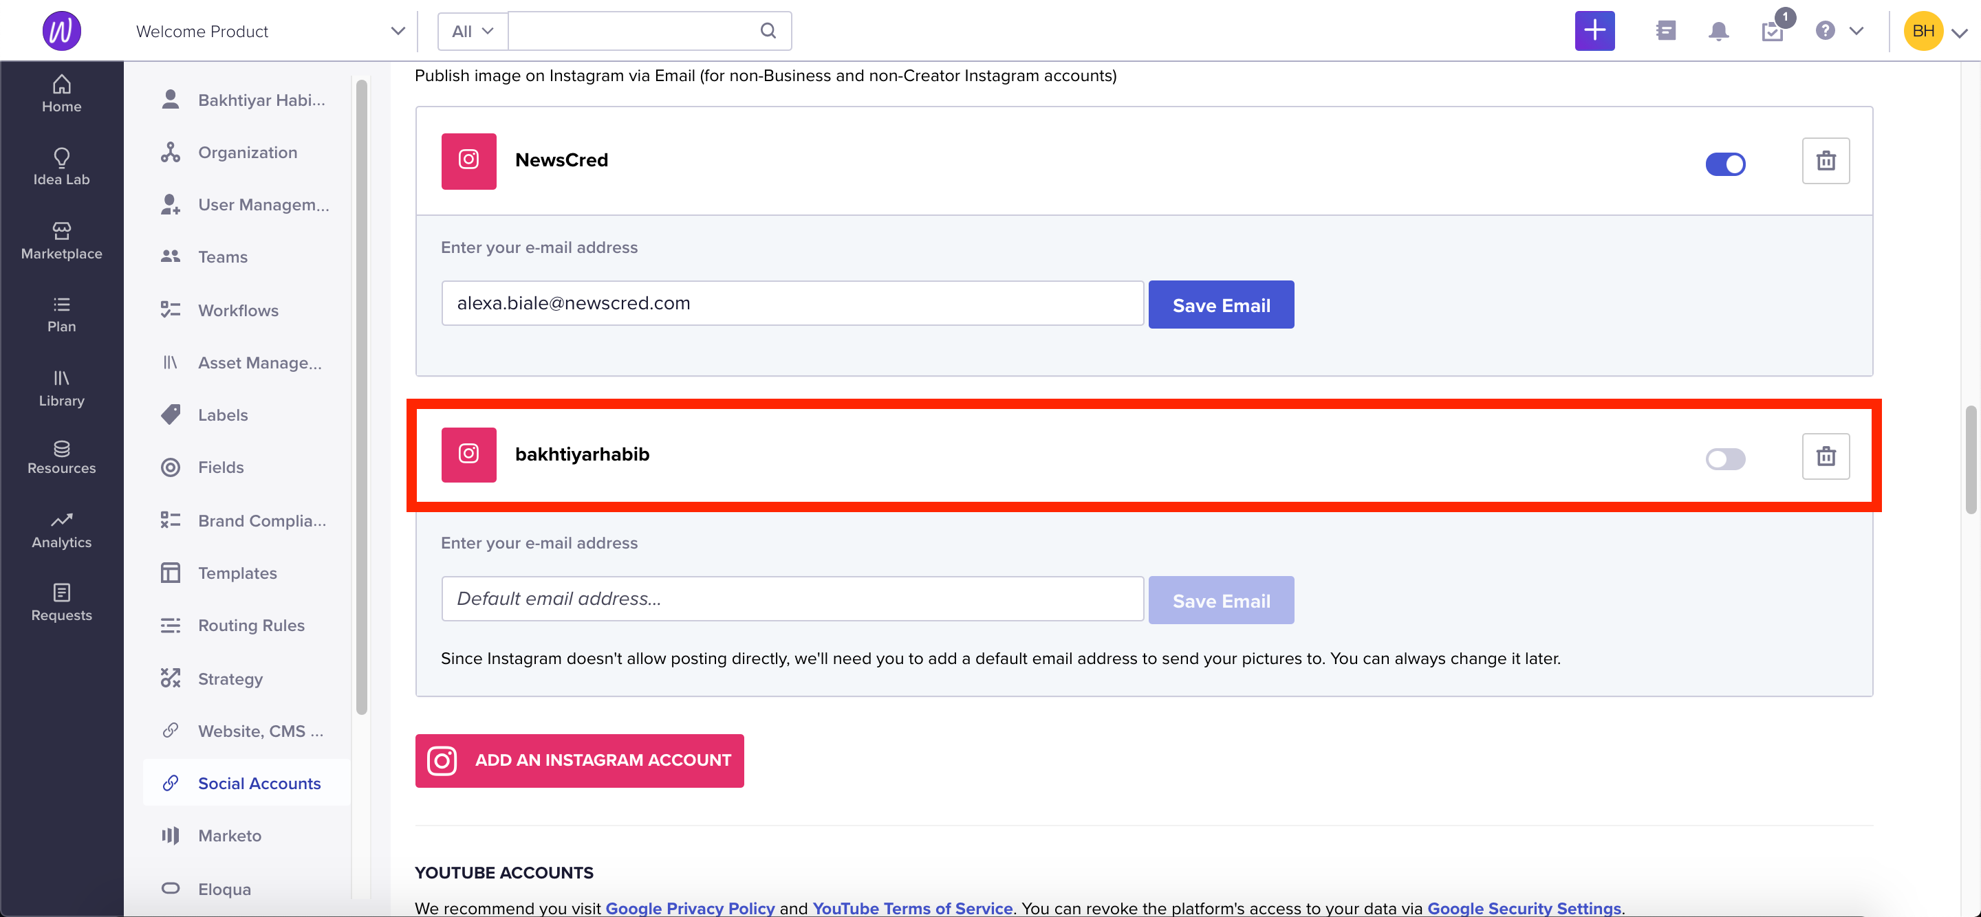Open Idea Lab in left navigation
Screen dimensions: 1981x917
pos(61,167)
